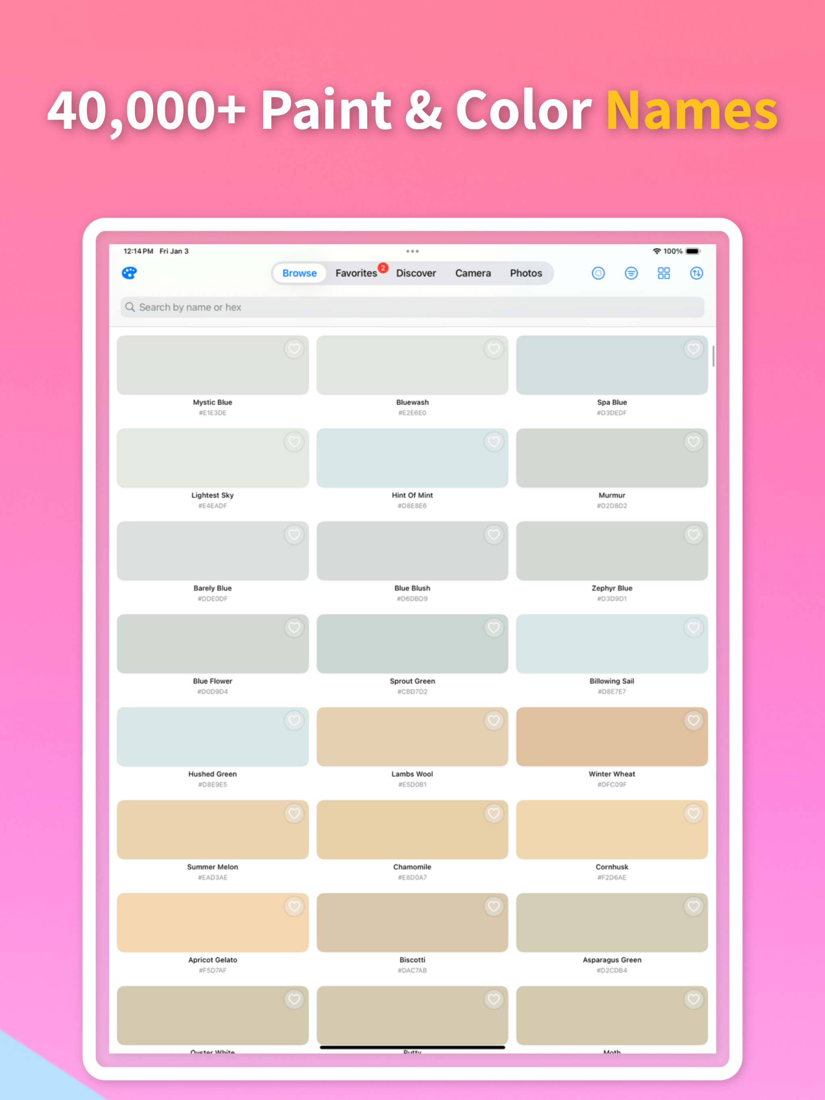Select the Sprout Green color swatch
Image resolution: width=825 pixels, height=1100 pixels.
[x=412, y=644]
